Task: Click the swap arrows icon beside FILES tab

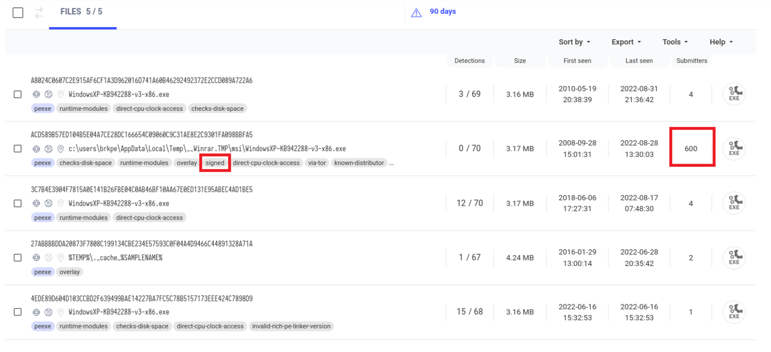Action: (39, 13)
